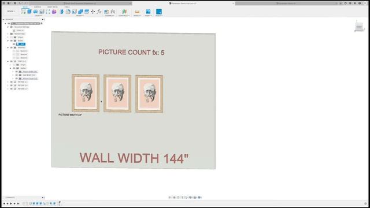The image size is (370, 208).
Task: Click the Save icon in top bar
Action: point(15,3)
